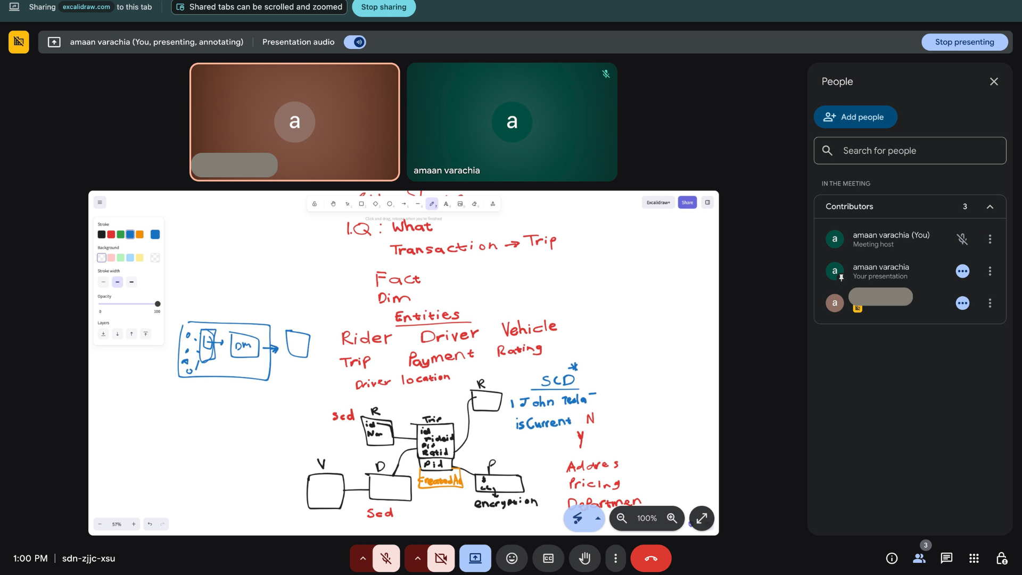Screen dimensions: 1022x575
Task: Click the raise hand icon
Action: pyautogui.click(x=584, y=558)
